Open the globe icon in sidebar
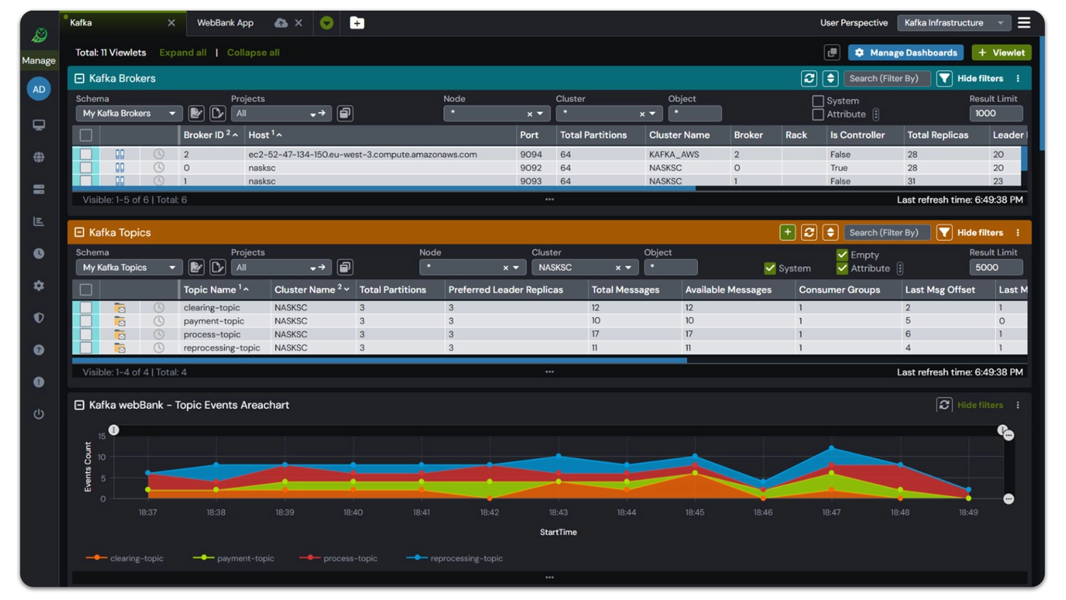Viewport: 1066px width, 600px height. [x=39, y=157]
